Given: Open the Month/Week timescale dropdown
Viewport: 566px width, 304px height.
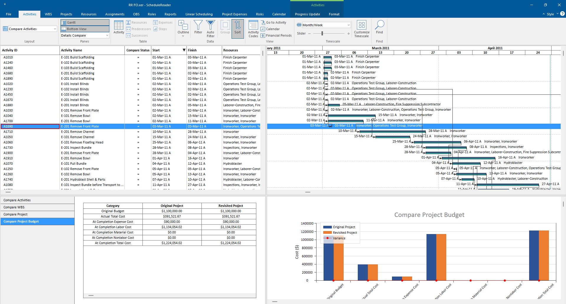Looking at the screenshot, I should 348,25.
